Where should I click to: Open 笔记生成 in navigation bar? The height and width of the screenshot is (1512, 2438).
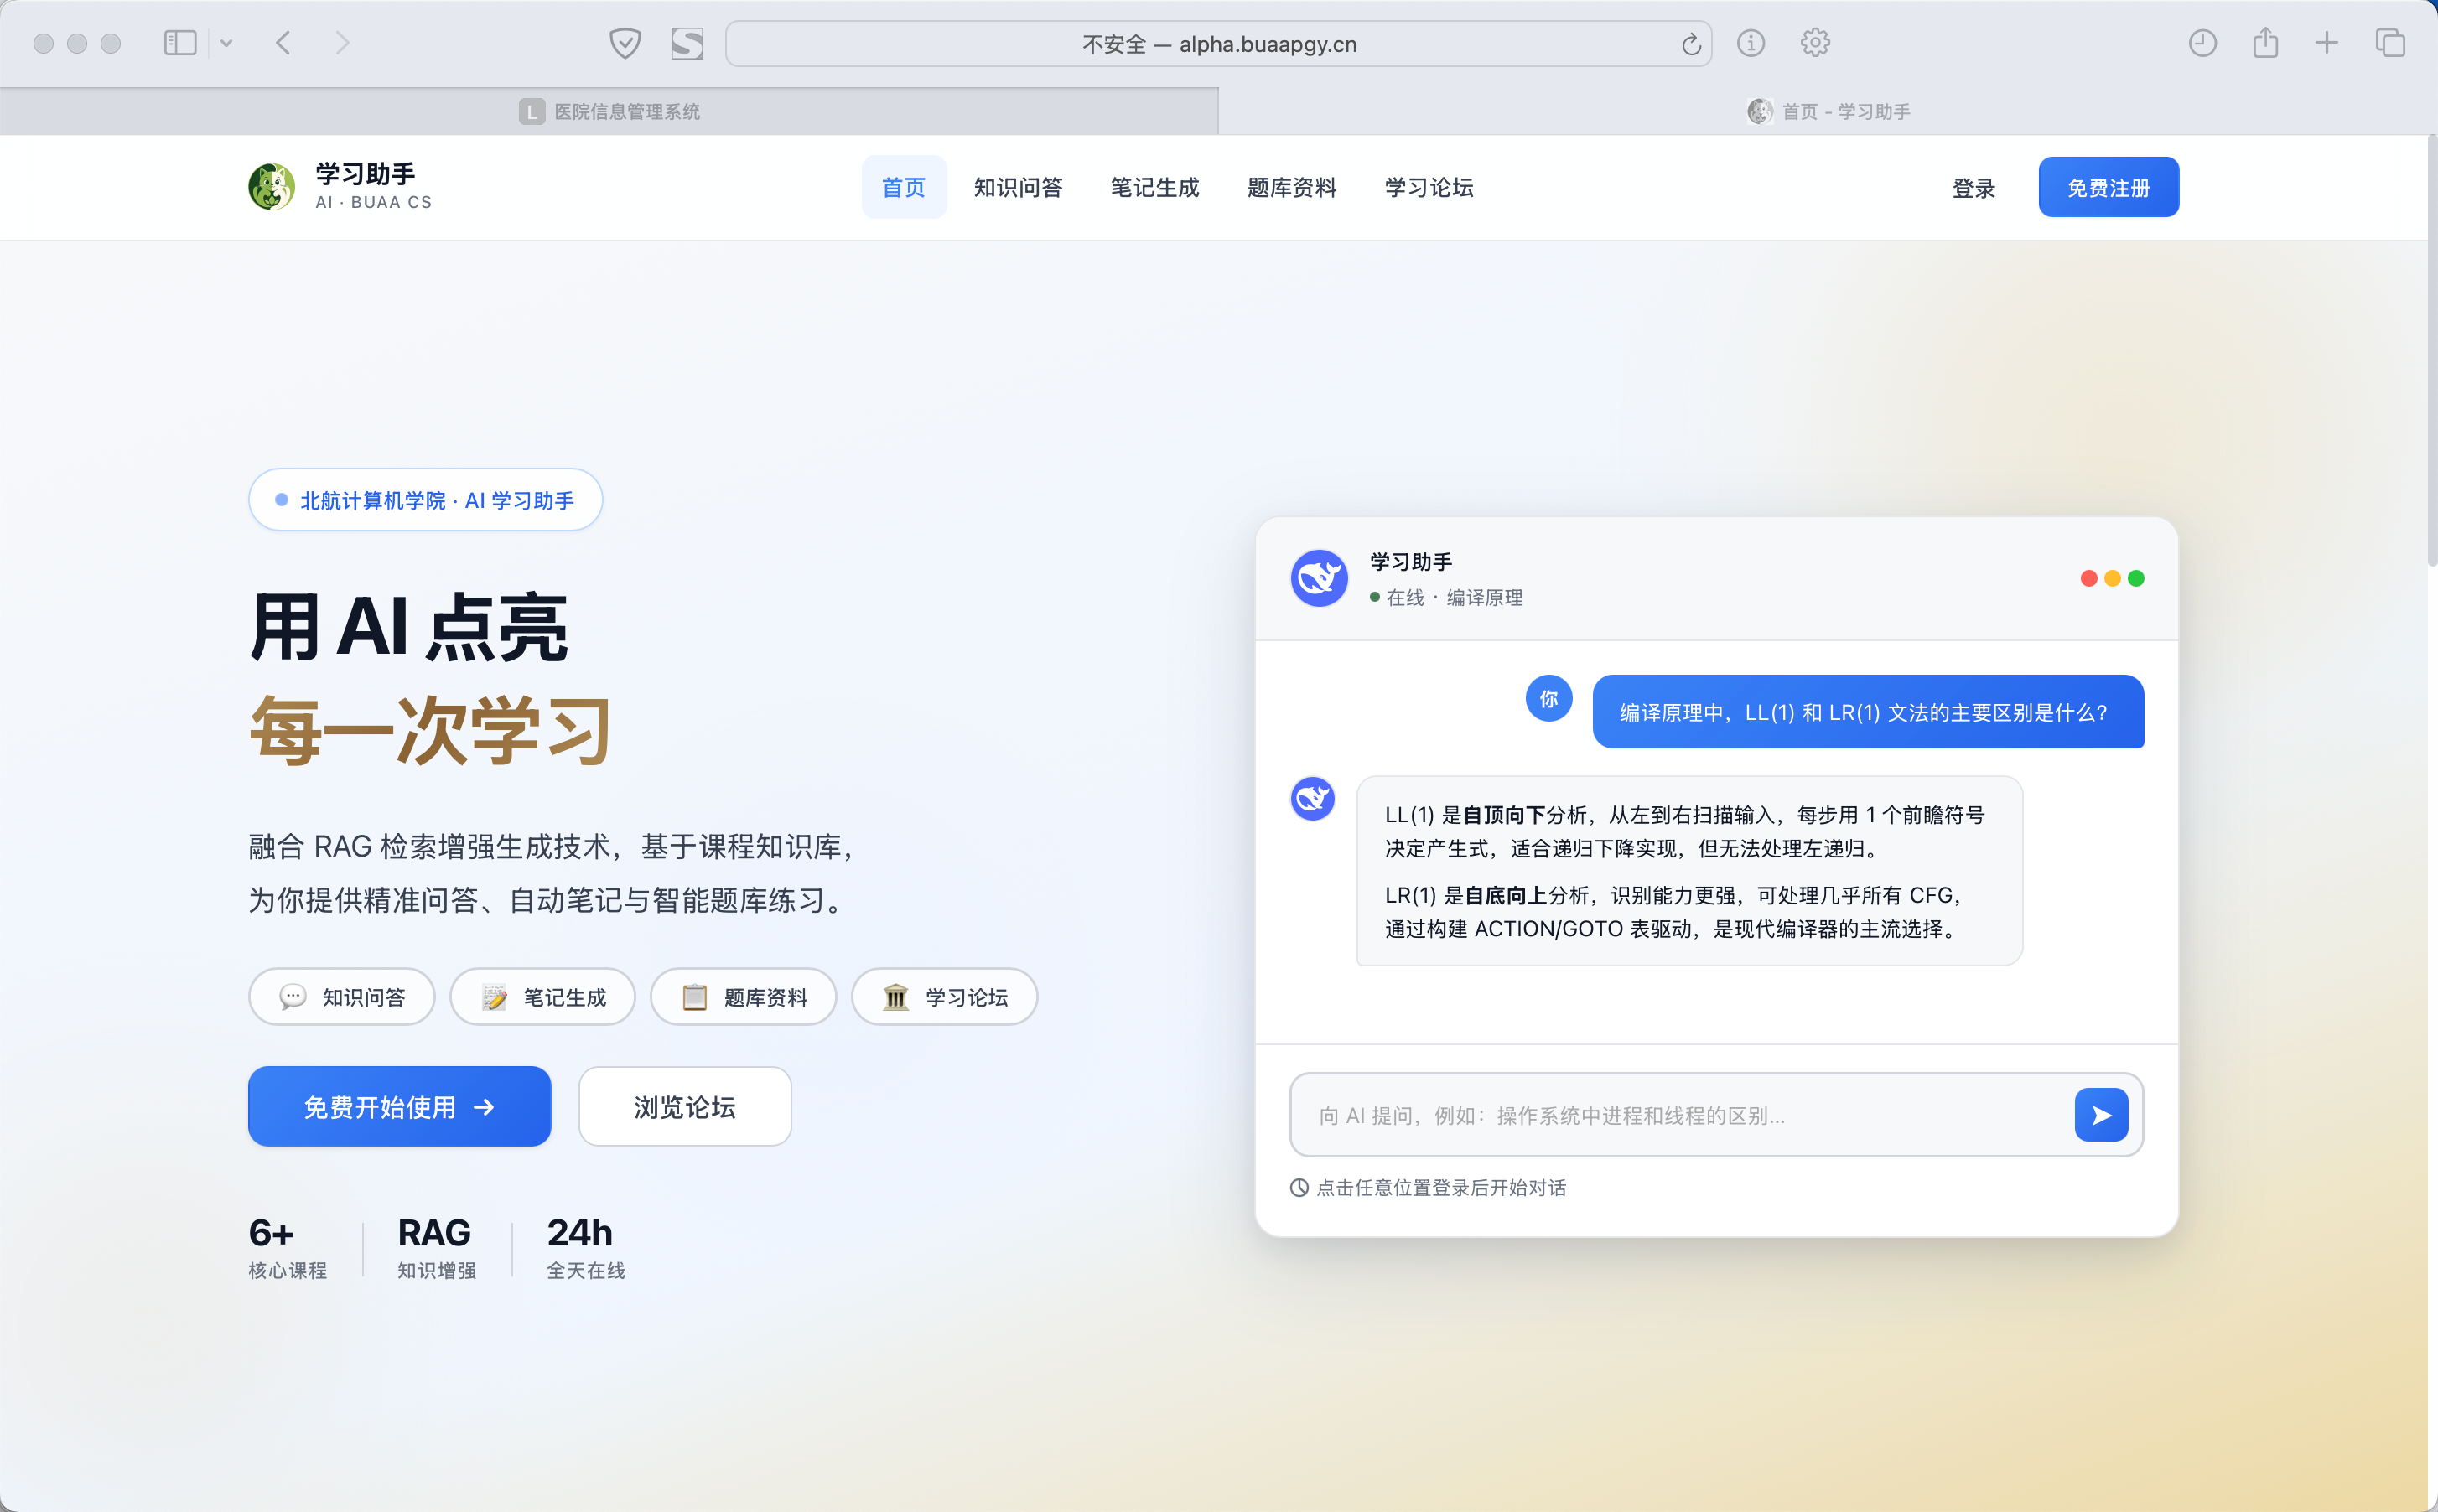(x=1155, y=187)
